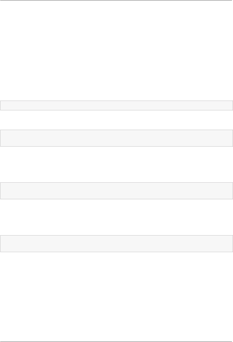
Task: Click the first thin gray code box
Action: point(116,105)
